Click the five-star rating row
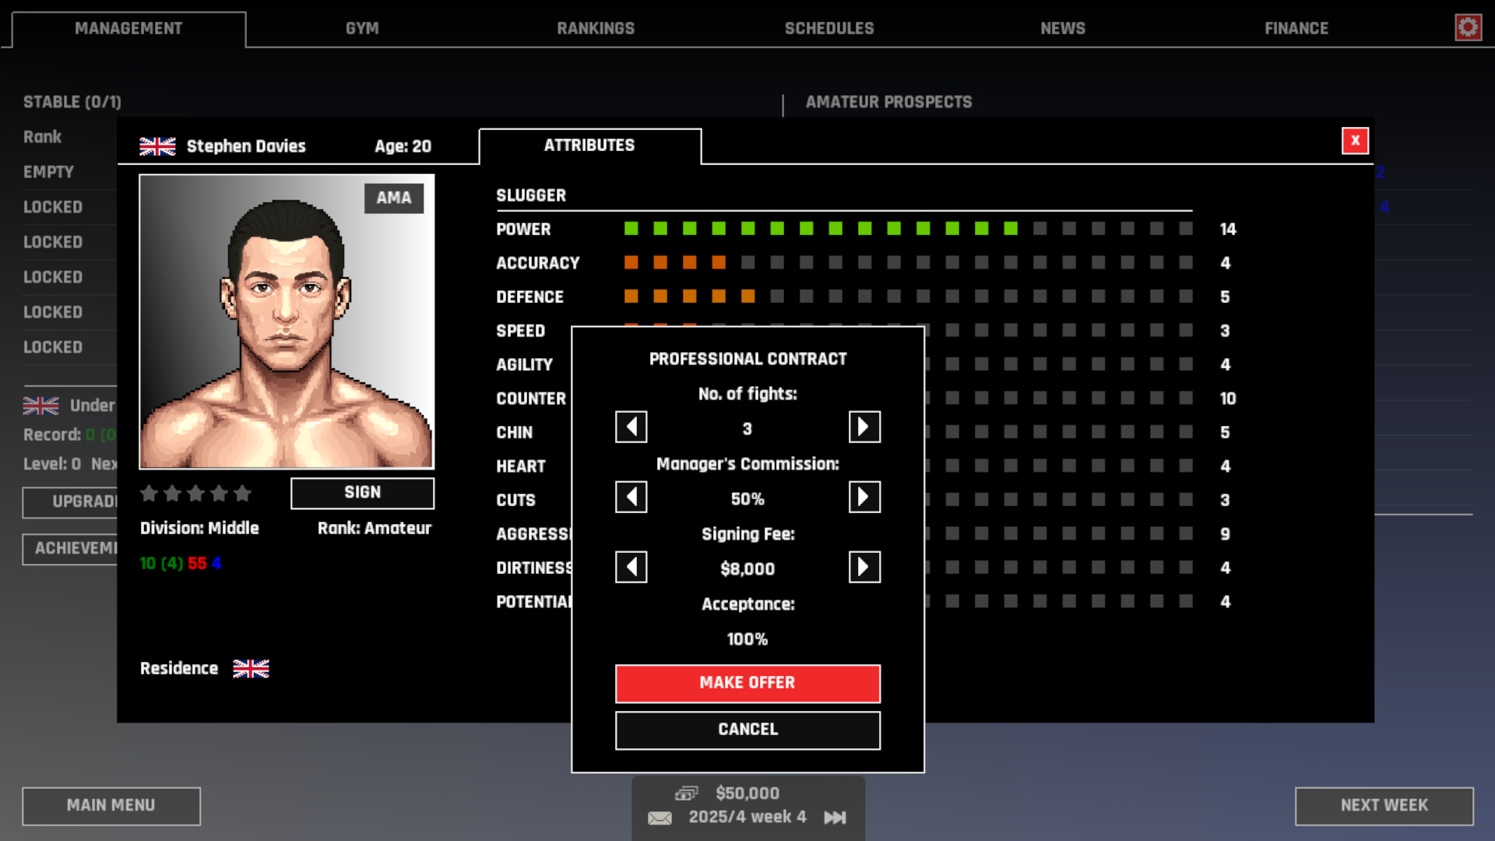Screen dimensions: 1495x841 195,493
